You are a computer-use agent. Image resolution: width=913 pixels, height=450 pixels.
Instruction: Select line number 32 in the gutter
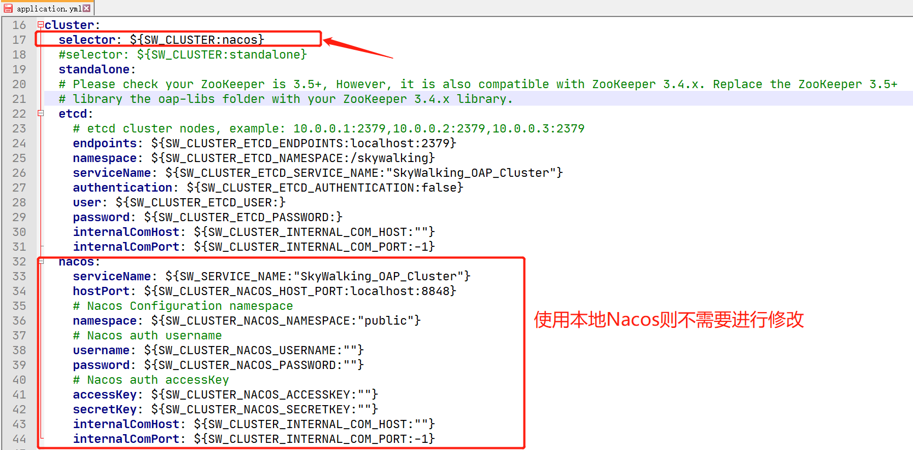(x=19, y=262)
